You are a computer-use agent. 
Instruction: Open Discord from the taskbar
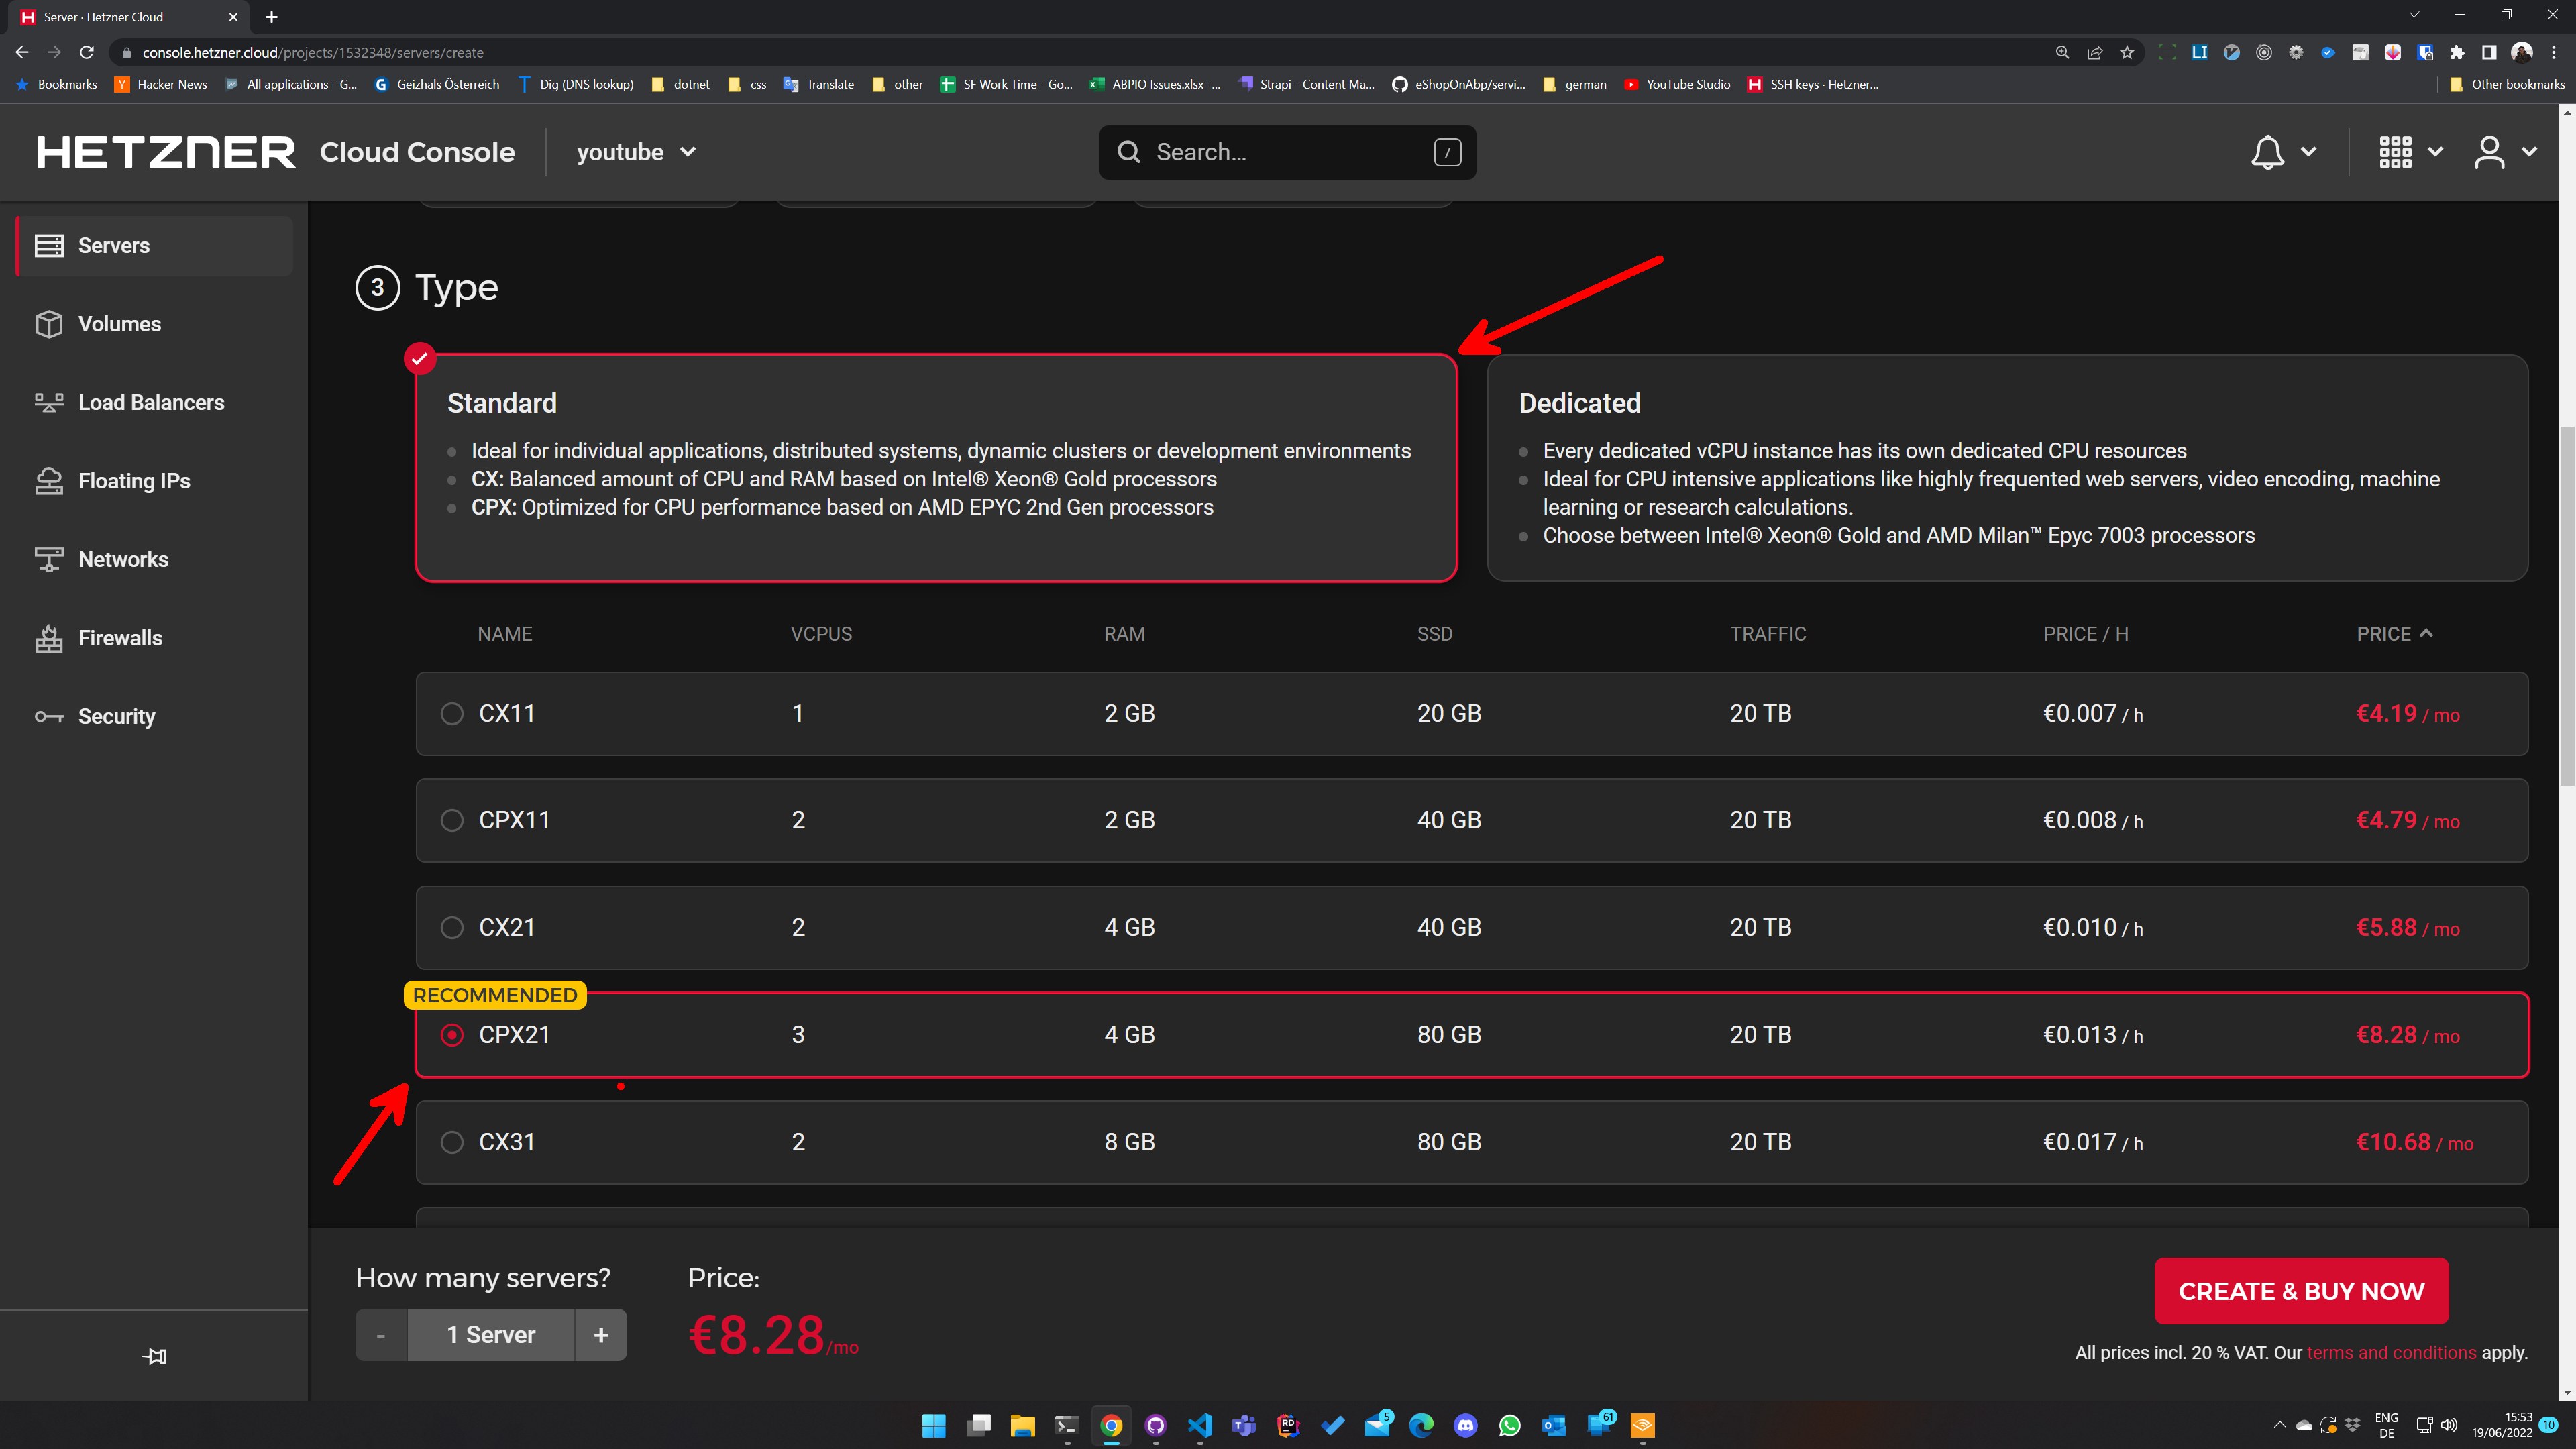point(1465,1425)
